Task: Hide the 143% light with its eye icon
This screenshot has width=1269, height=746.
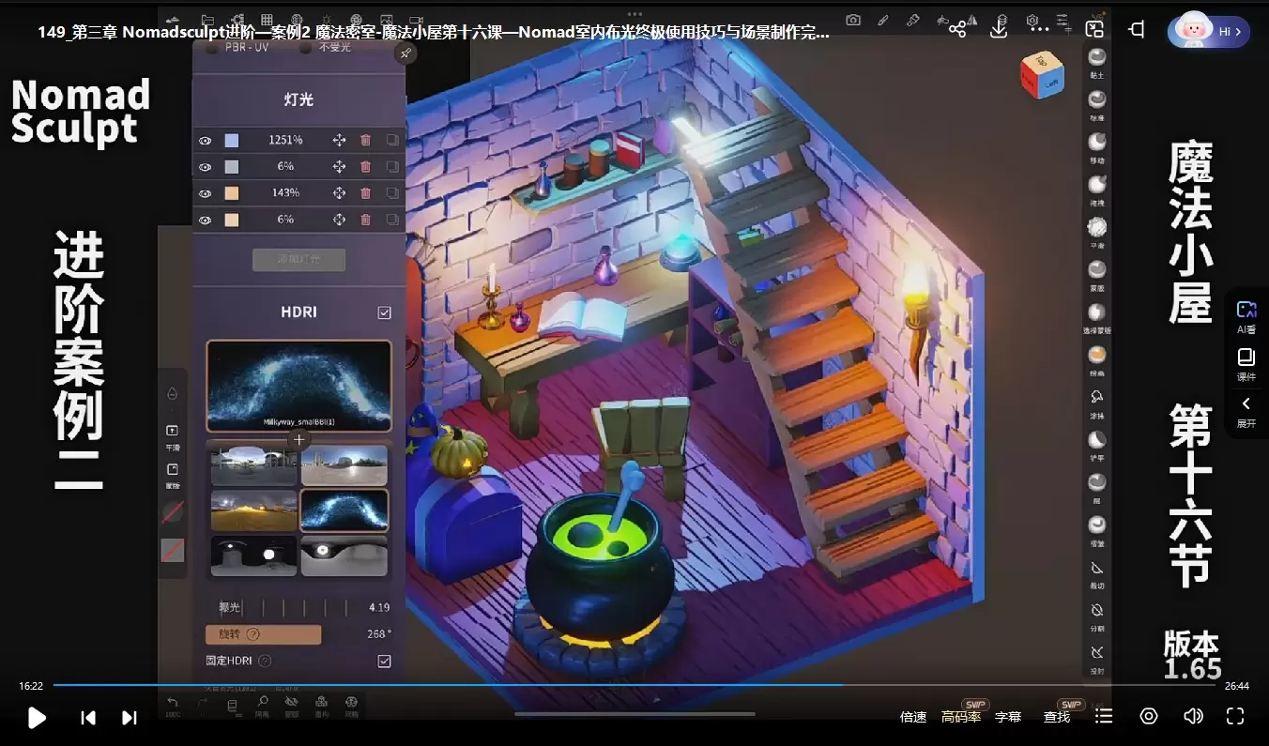Action: click(x=205, y=193)
